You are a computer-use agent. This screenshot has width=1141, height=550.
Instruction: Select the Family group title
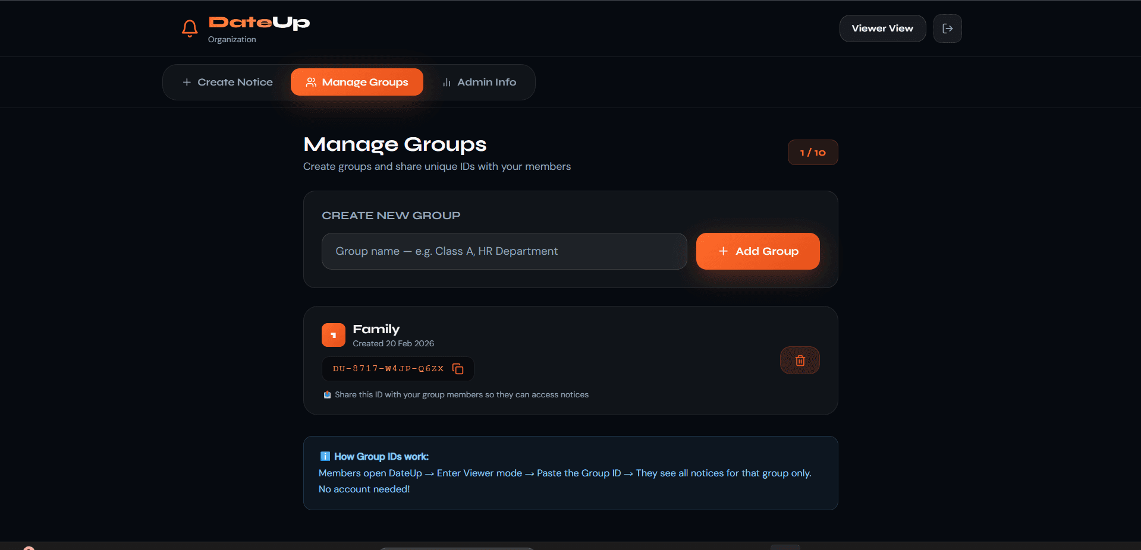click(x=376, y=328)
